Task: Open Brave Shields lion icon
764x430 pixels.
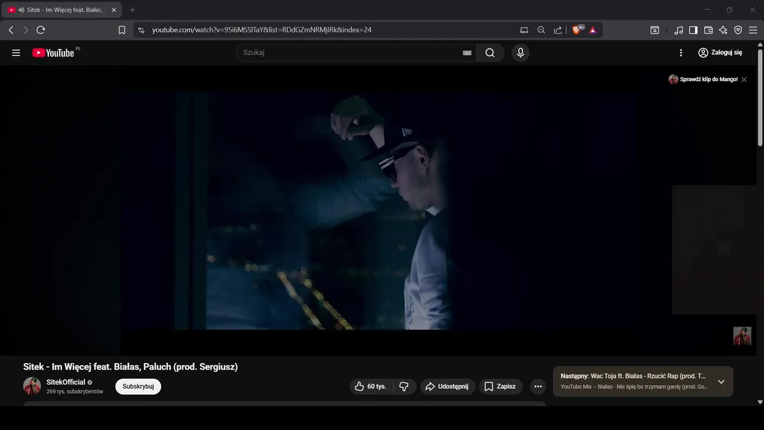Action: pos(577,30)
